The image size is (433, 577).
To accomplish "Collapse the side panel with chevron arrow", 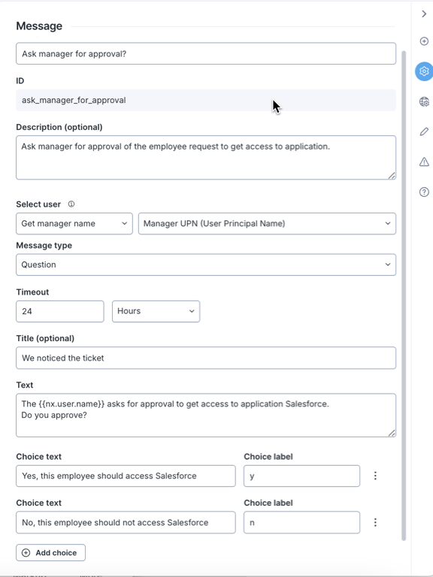I will (424, 14).
